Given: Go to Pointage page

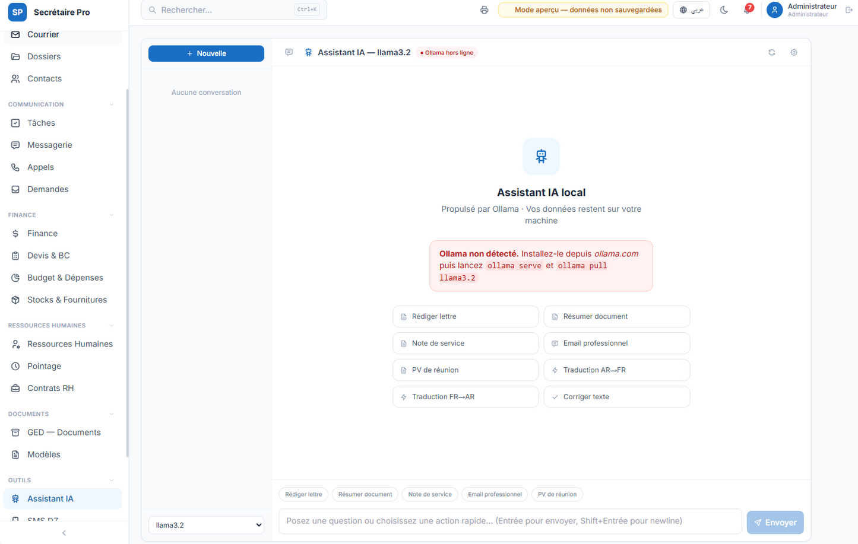Looking at the screenshot, I should point(62,366).
